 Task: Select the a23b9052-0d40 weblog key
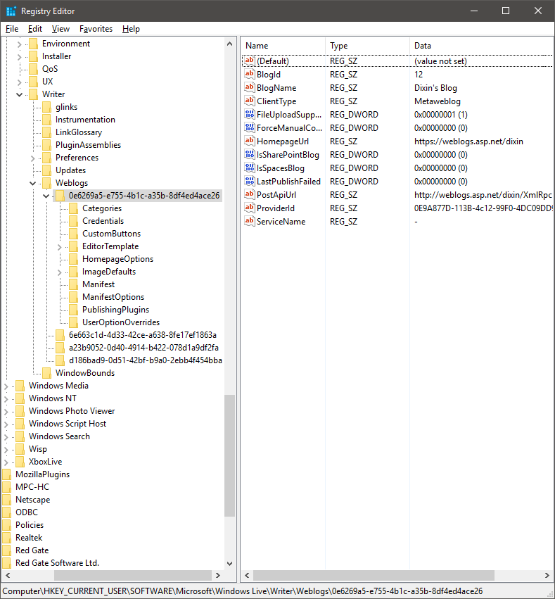click(143, 348)
